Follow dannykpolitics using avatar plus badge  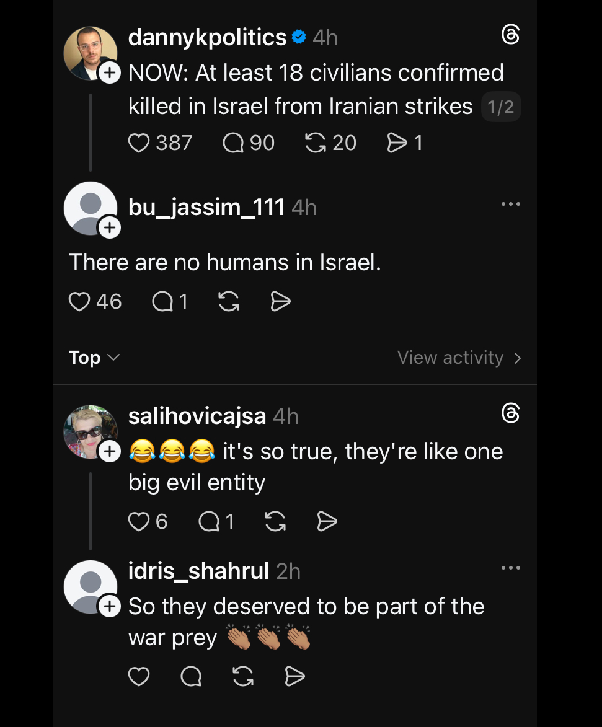[109, 73]
